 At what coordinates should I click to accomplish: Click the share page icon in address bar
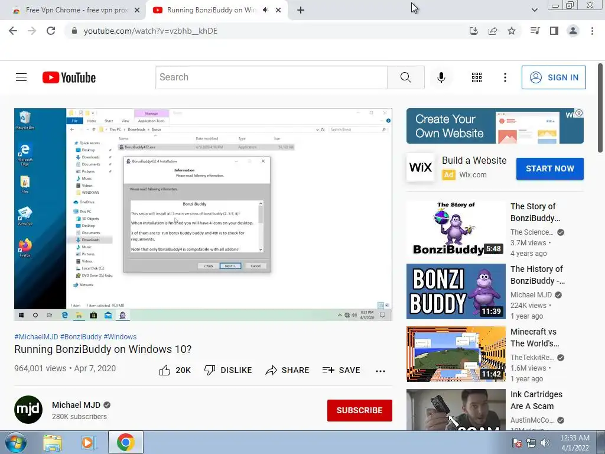tap(493, 31)
